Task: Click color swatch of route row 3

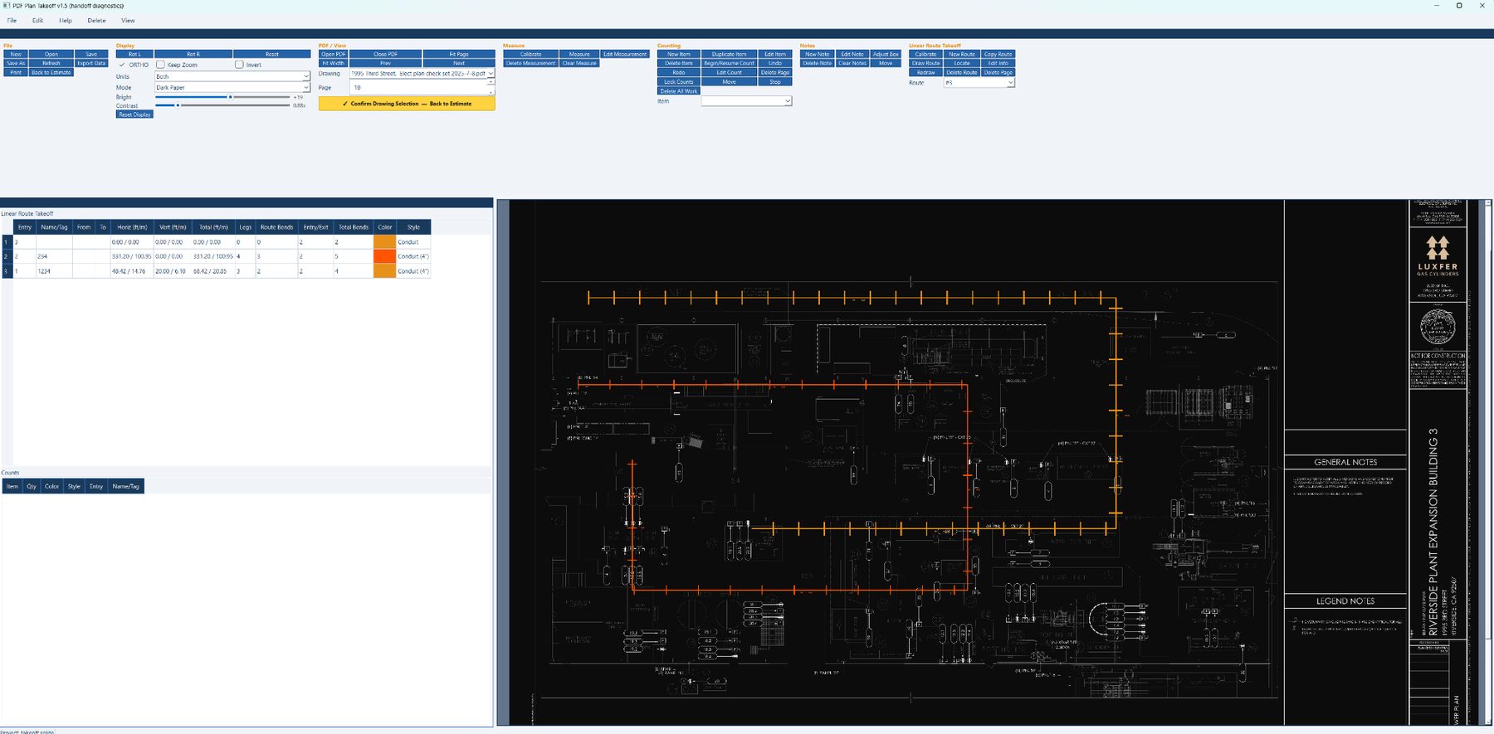Action: pos(384,271)
